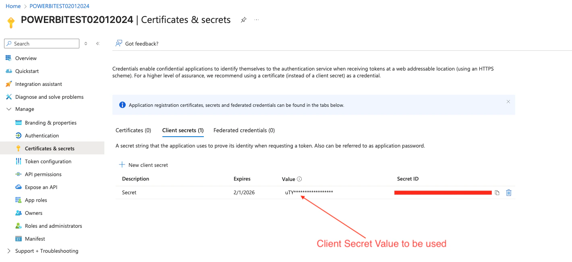The height and width of the screenshot is (262, 572).
Task: Open API permissions in the sidebar
Action: [43, 175]
